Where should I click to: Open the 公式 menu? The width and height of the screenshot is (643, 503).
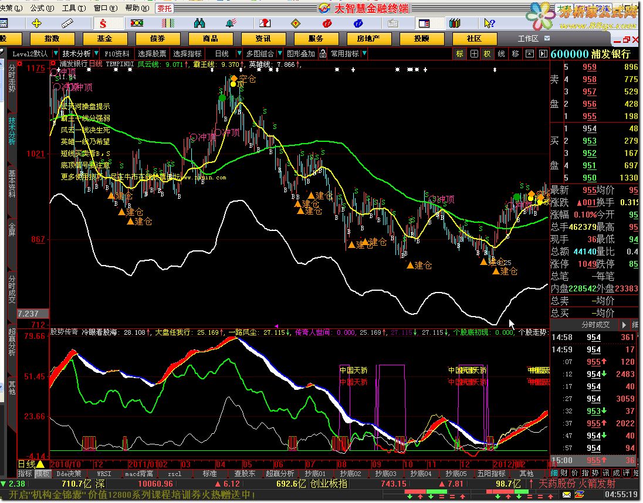[x=42, y=8]
